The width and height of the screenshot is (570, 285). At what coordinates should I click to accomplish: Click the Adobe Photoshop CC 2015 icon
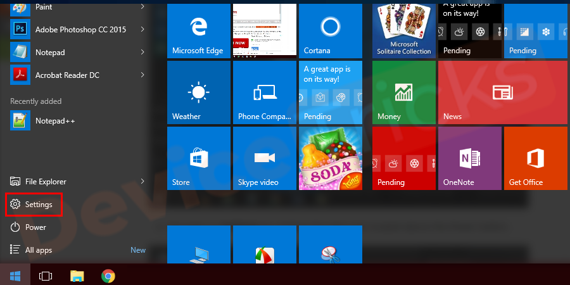click(x=20, y=29)
